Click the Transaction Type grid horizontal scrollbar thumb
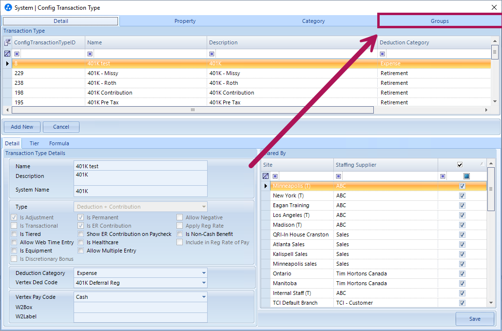The height and width of the screenshot is (331, 502). (193, 110)
